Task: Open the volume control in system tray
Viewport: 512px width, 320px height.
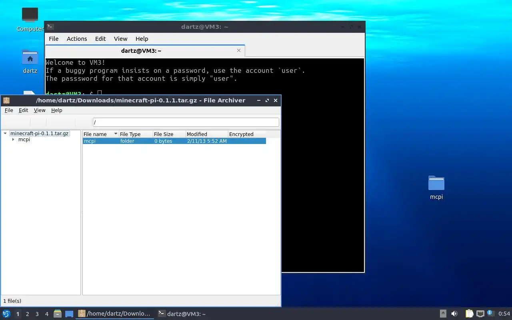Action: (x=454, y=314)
